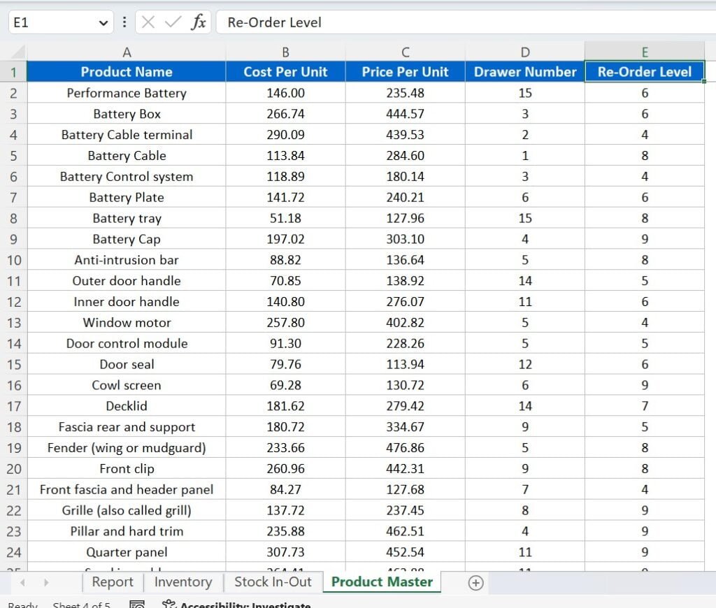716x608 pixels.
Task: Select column E header
Action: [x=644, y=51]
